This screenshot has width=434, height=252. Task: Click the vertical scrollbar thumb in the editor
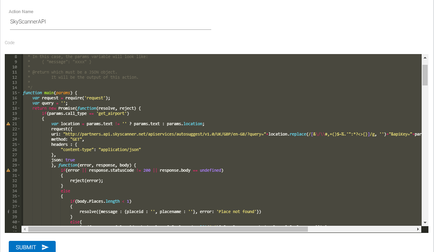[425, 75]
